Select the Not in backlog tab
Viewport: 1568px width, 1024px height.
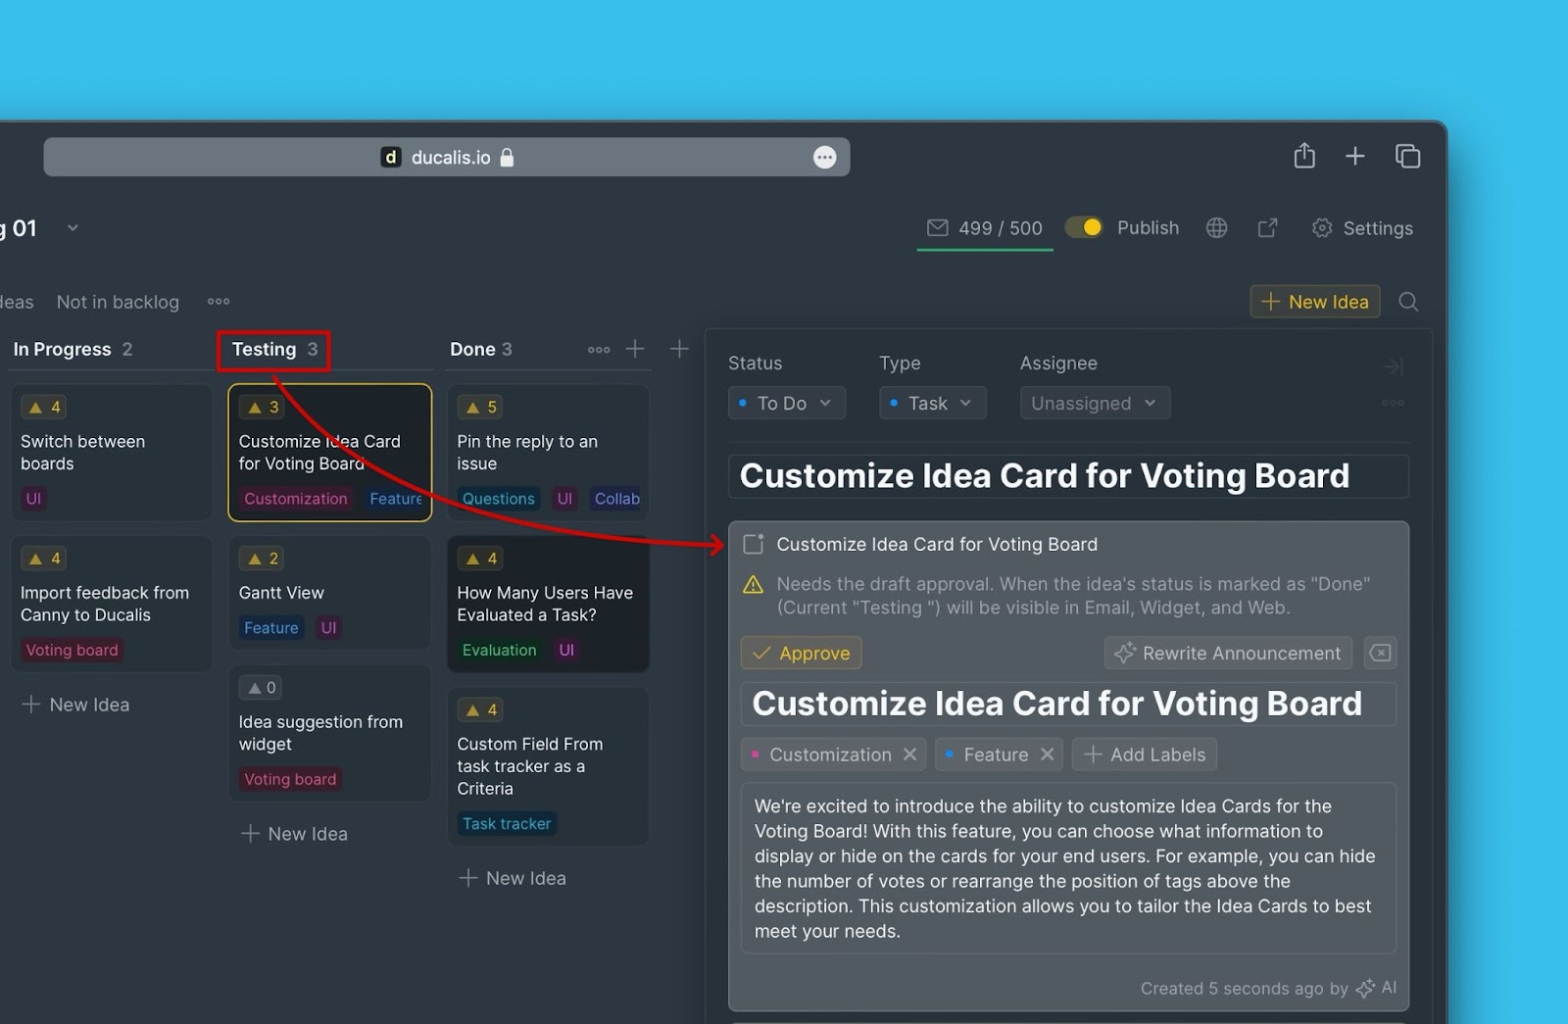[118, 302]
